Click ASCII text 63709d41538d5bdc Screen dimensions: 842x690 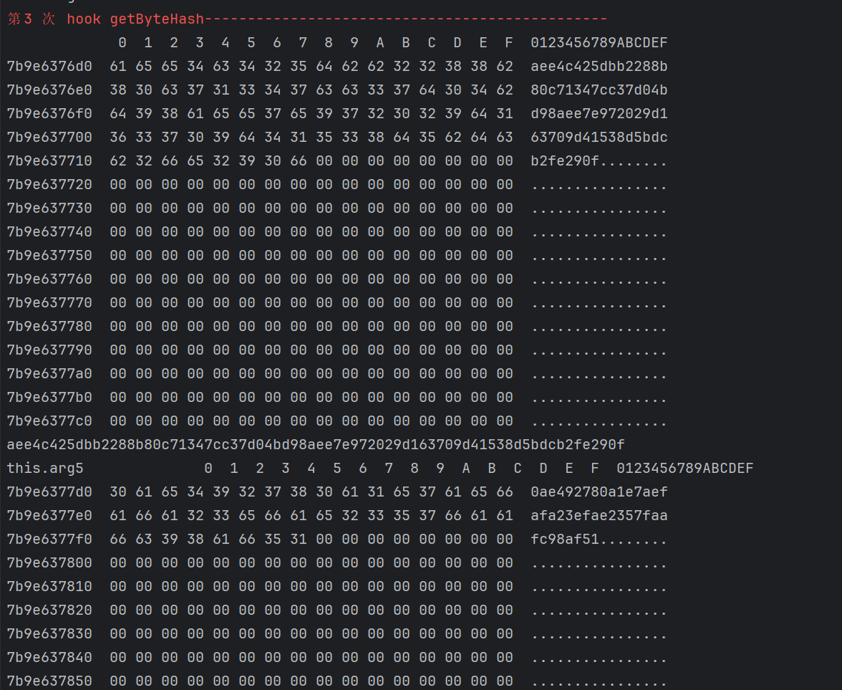pos(599,138)
